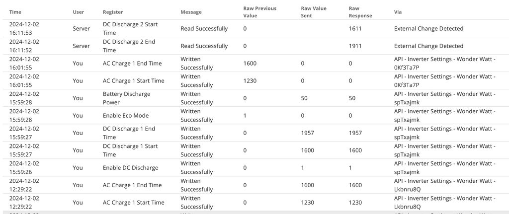Select the raw response value 1611
Screen dimensions: 509x214
pos(355,29)
